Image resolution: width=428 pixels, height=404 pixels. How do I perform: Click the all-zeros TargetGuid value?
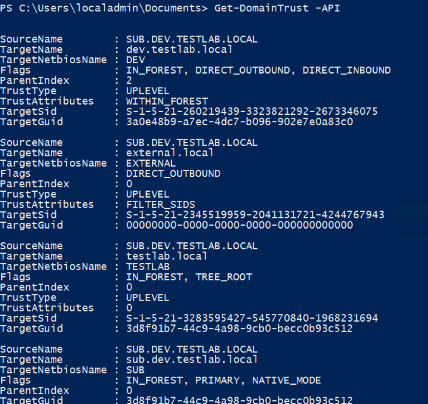pyautogui.click(x=239, y=225)
